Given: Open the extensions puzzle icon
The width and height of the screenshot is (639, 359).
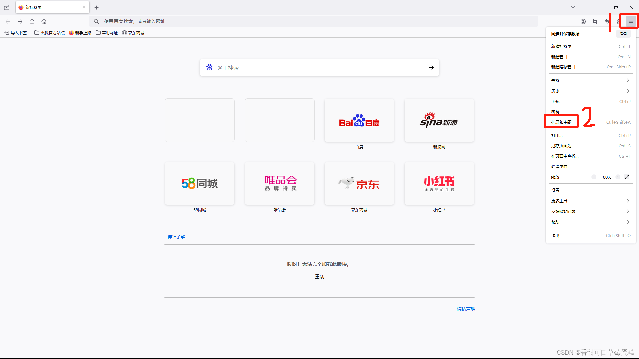Looking at the screenshot, I should tap(618, 21).
